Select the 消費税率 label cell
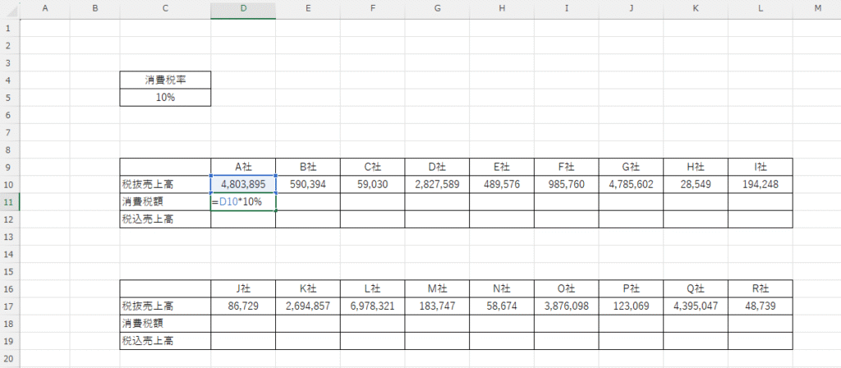Image resolution: width=841 pixels, height=368 pixels. click(165, 80)
